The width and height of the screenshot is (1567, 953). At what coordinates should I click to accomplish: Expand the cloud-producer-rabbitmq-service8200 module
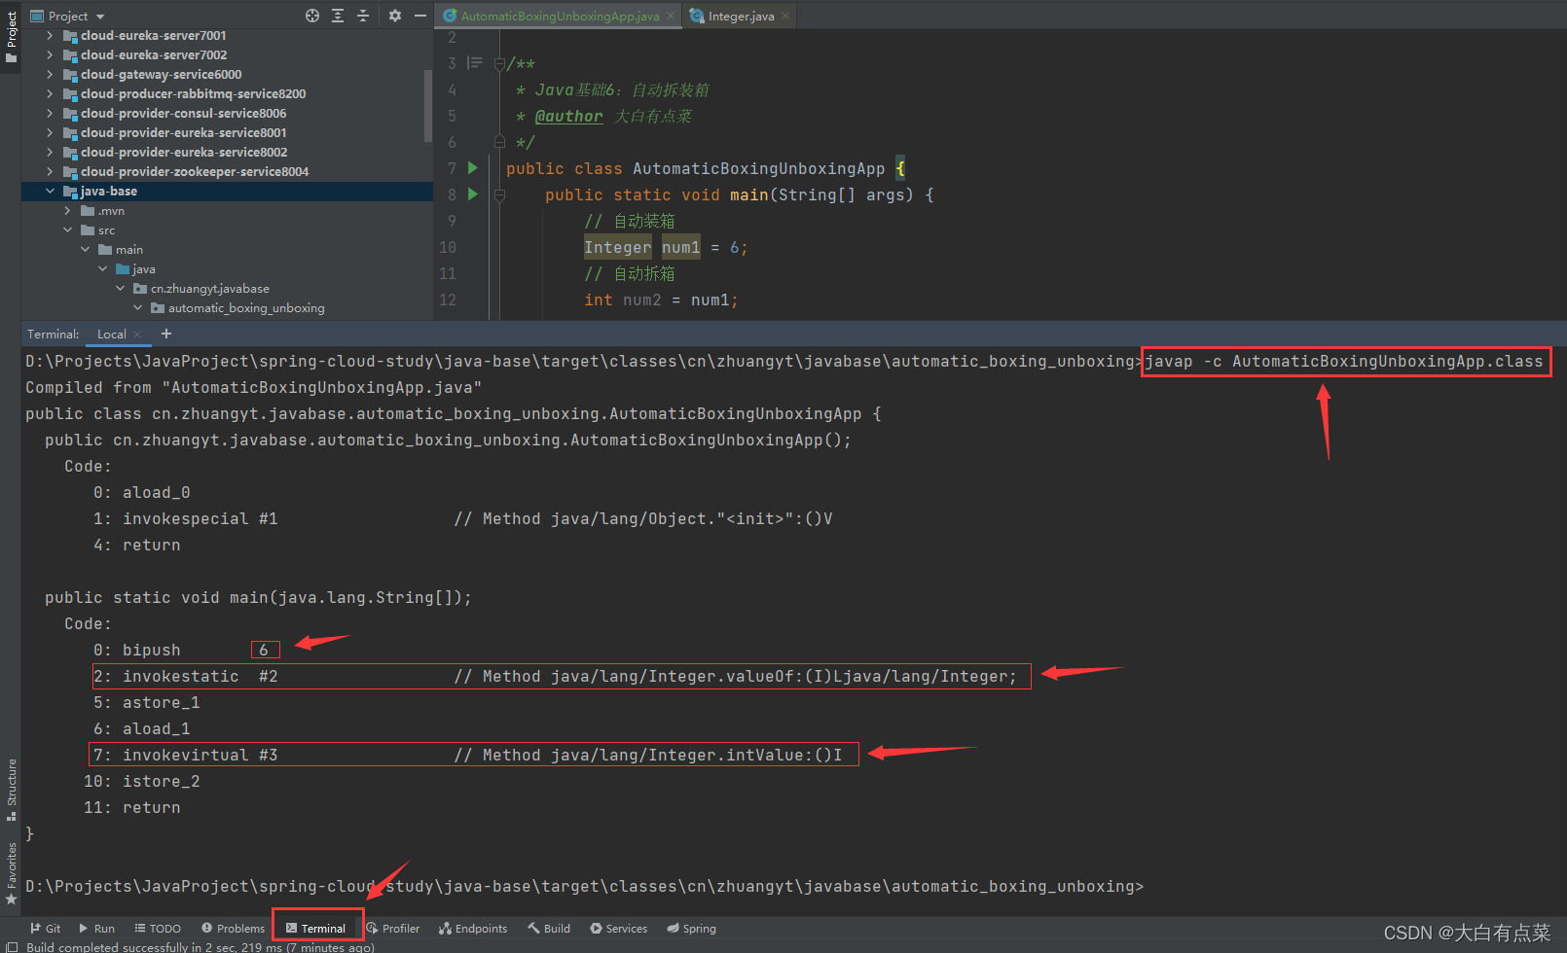pos(50,93)
